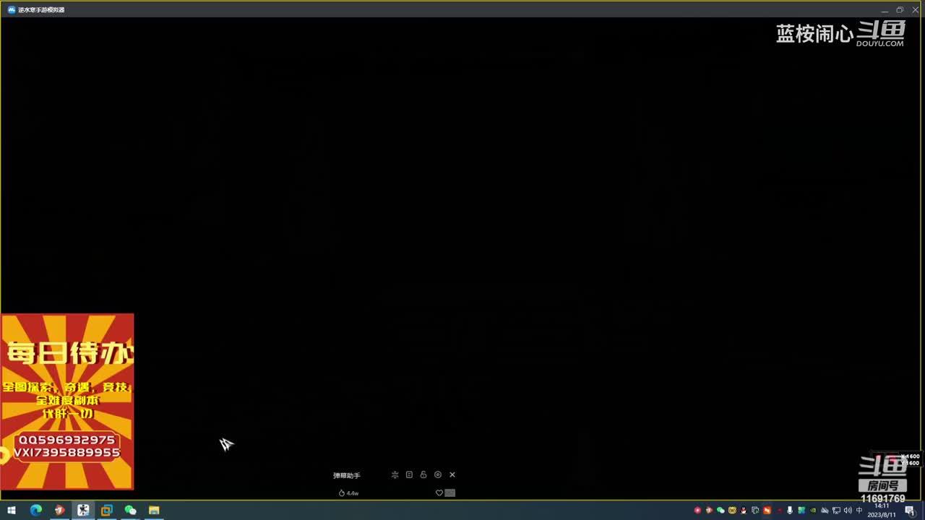This screenshot has height=520, width=925.
Task: Toggle the danmaku helper lock icon
Action: 423,474
